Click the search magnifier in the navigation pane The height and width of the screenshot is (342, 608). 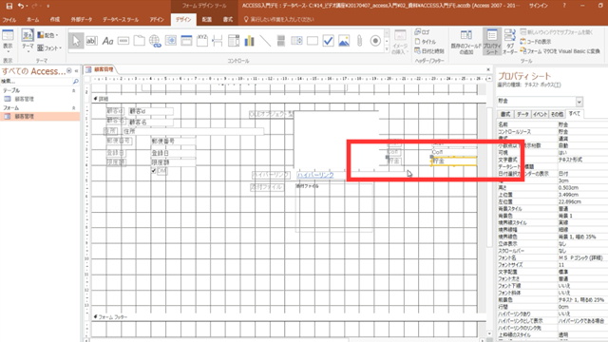coord(76,82)
